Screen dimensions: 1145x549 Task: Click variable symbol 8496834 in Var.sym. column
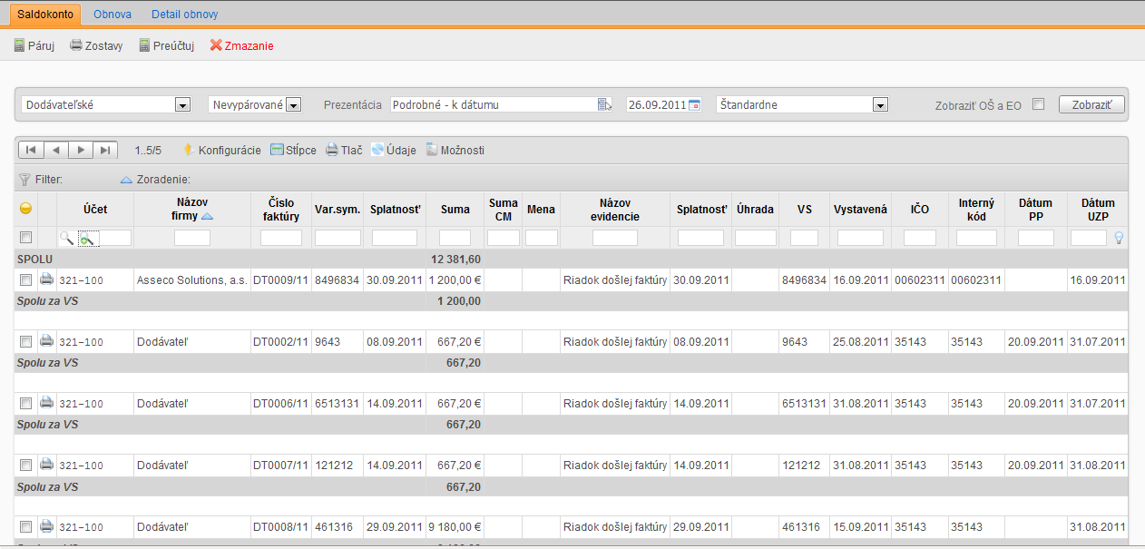[x=338, y=280]
